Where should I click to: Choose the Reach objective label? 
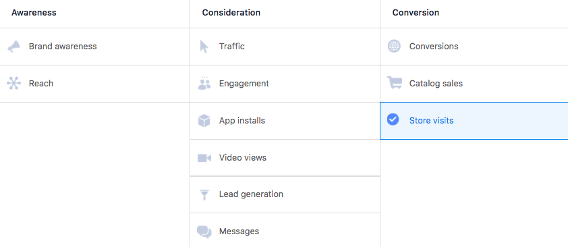click(41, 84)
